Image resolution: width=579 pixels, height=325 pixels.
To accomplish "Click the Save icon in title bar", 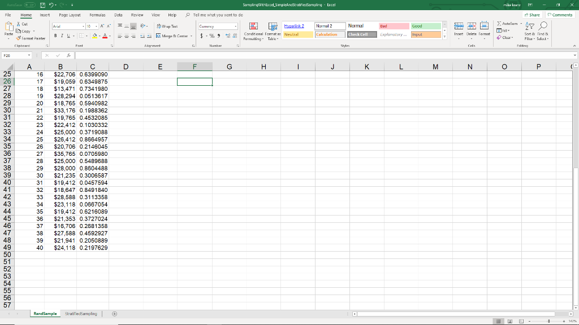I will point(42,5).
